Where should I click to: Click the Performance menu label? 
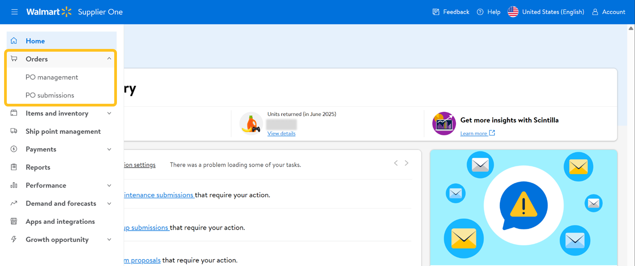[46, 185]
